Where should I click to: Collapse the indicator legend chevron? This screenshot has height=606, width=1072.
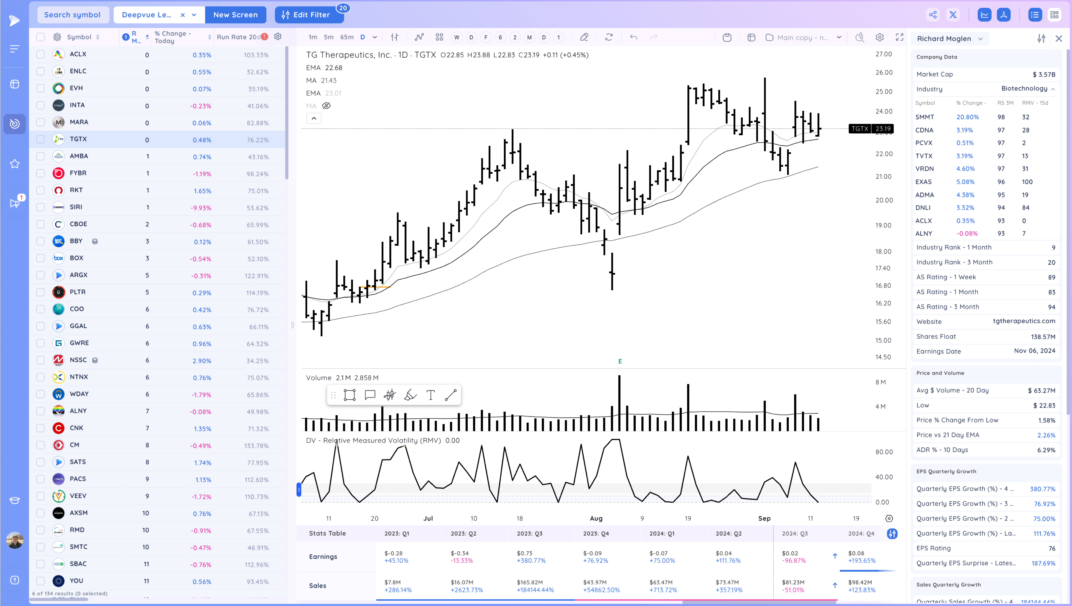point(314,119)
